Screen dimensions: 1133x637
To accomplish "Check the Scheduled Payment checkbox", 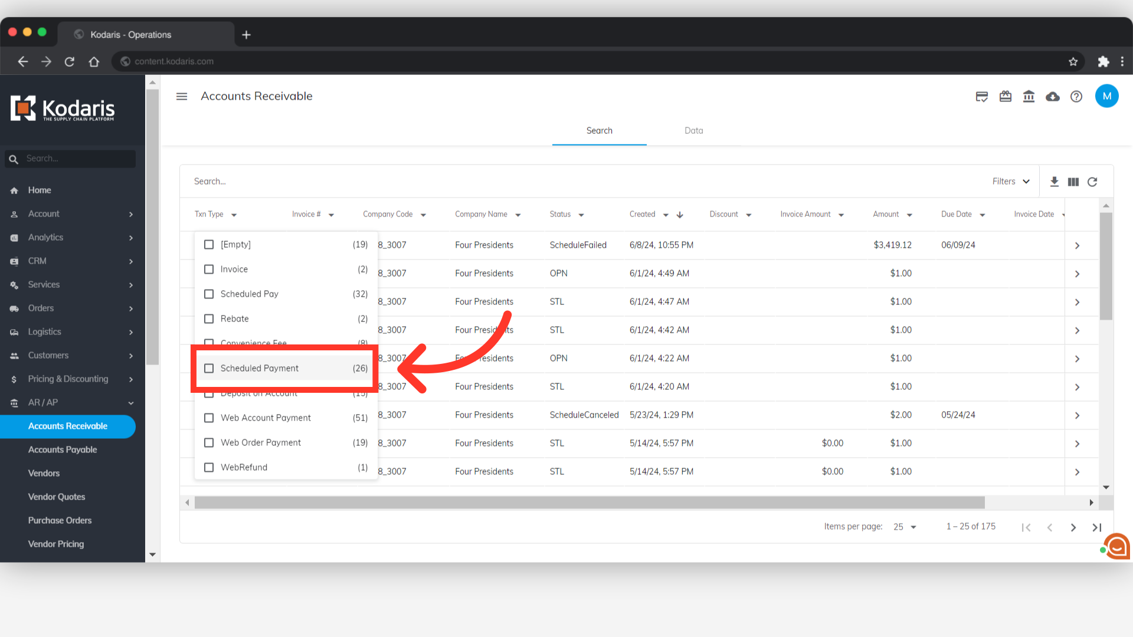I will click(x=209, y=368).
